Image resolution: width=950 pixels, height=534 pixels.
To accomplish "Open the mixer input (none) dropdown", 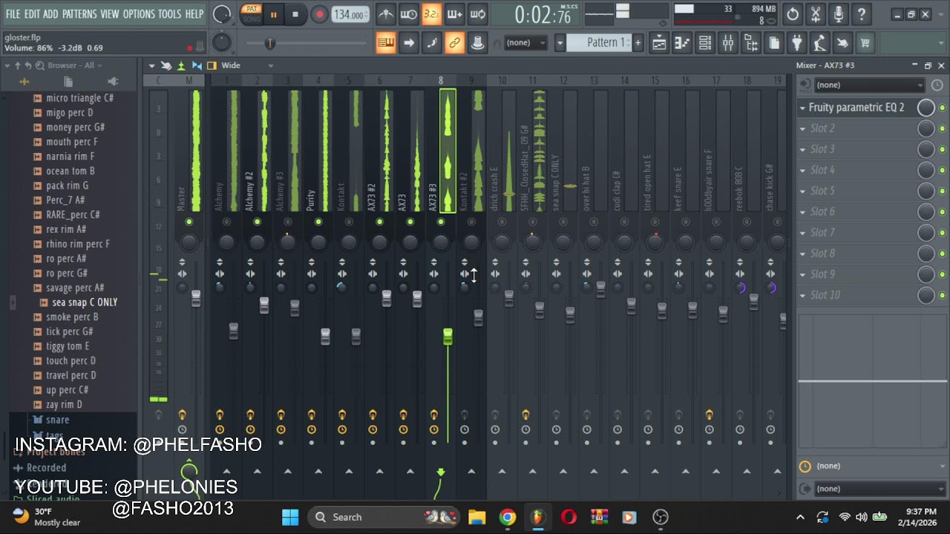I will 868,85.
